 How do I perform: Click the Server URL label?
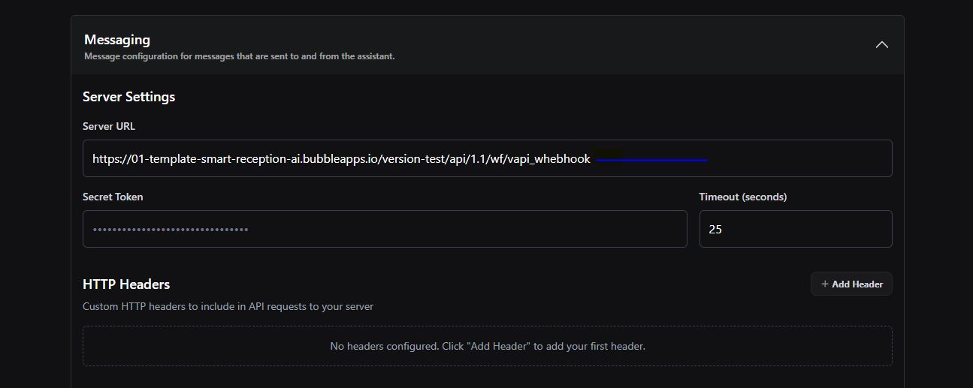click(109, 126)
